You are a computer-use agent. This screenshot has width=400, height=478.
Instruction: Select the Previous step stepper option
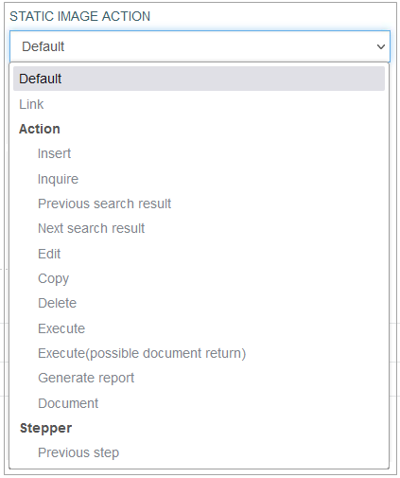199,452
